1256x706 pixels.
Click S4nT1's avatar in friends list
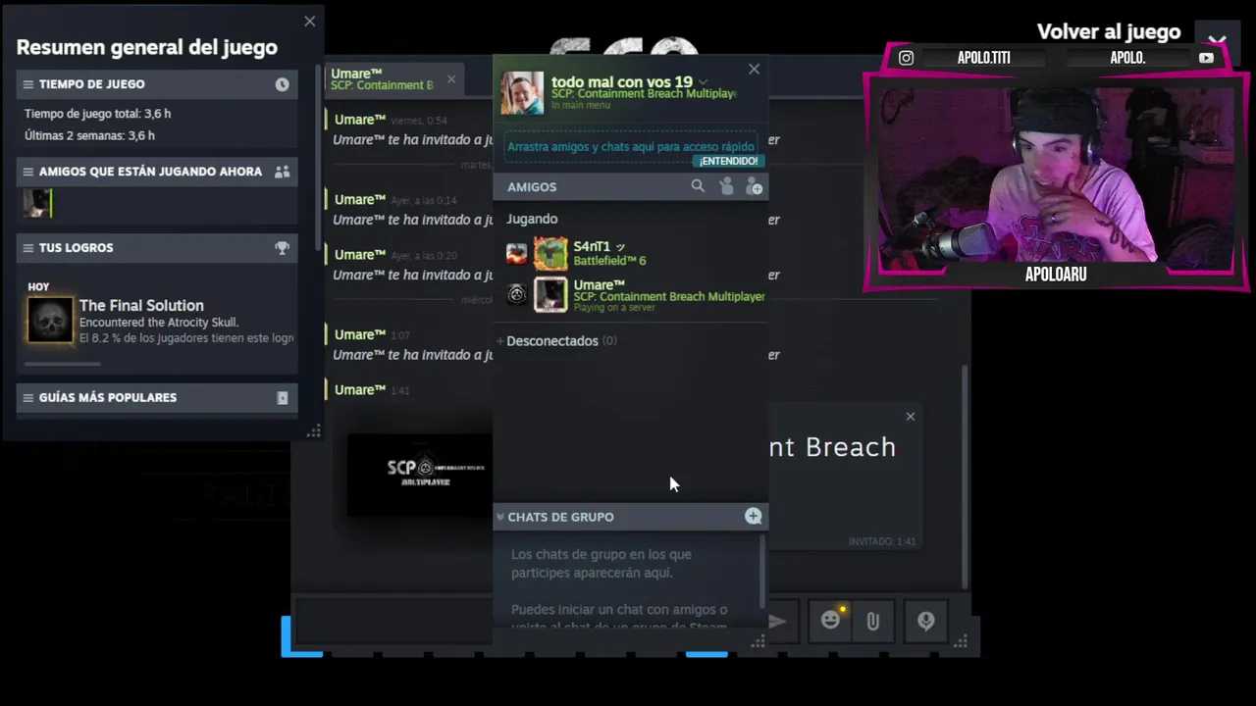tap(550, 254)
